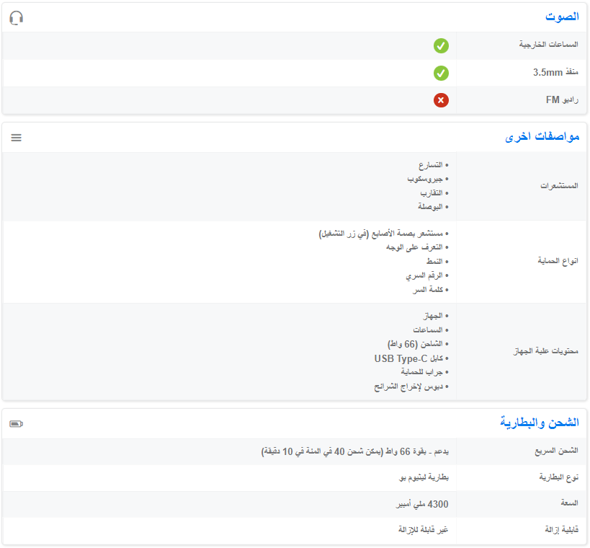The image size is (590, 548).
Task: Open the الصوت section heading
Action: coord(562,17)
